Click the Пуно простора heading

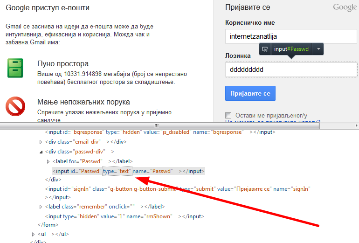63,64
